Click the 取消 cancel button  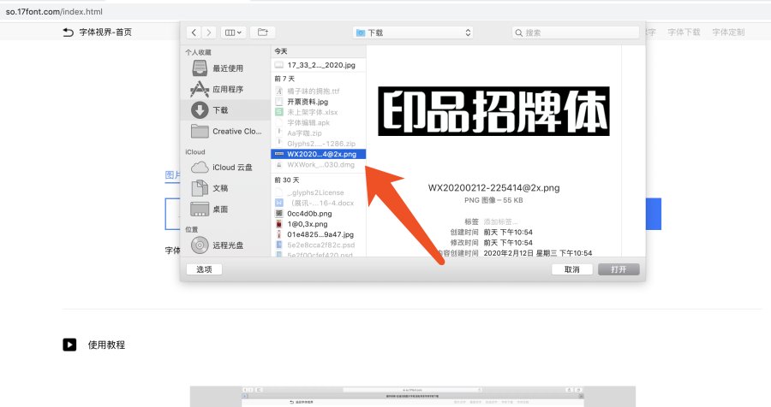click(x=571, y=269)
